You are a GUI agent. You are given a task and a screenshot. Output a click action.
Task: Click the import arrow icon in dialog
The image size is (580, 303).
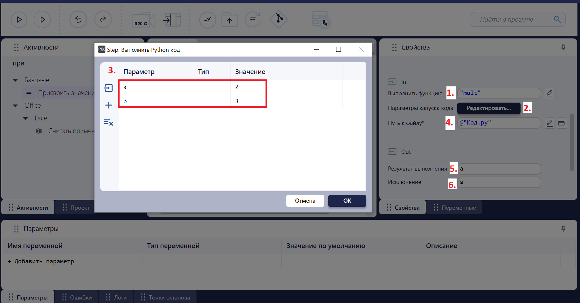108,88
